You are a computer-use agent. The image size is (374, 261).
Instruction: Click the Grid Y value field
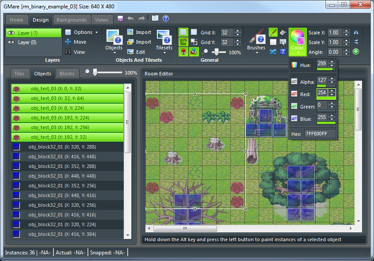coord(227,42)
